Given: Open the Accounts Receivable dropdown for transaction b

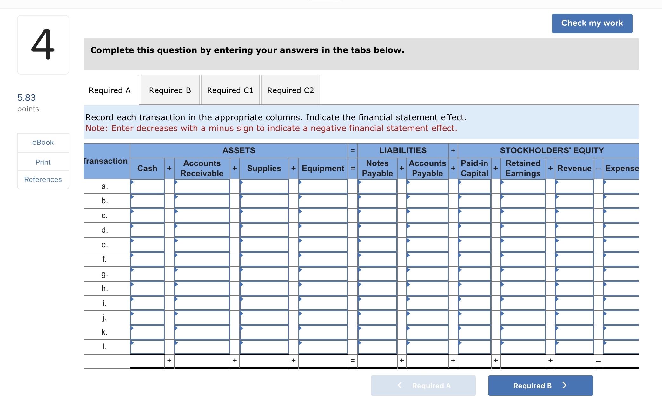Looking at the screenshot, I should coord(202,201).
